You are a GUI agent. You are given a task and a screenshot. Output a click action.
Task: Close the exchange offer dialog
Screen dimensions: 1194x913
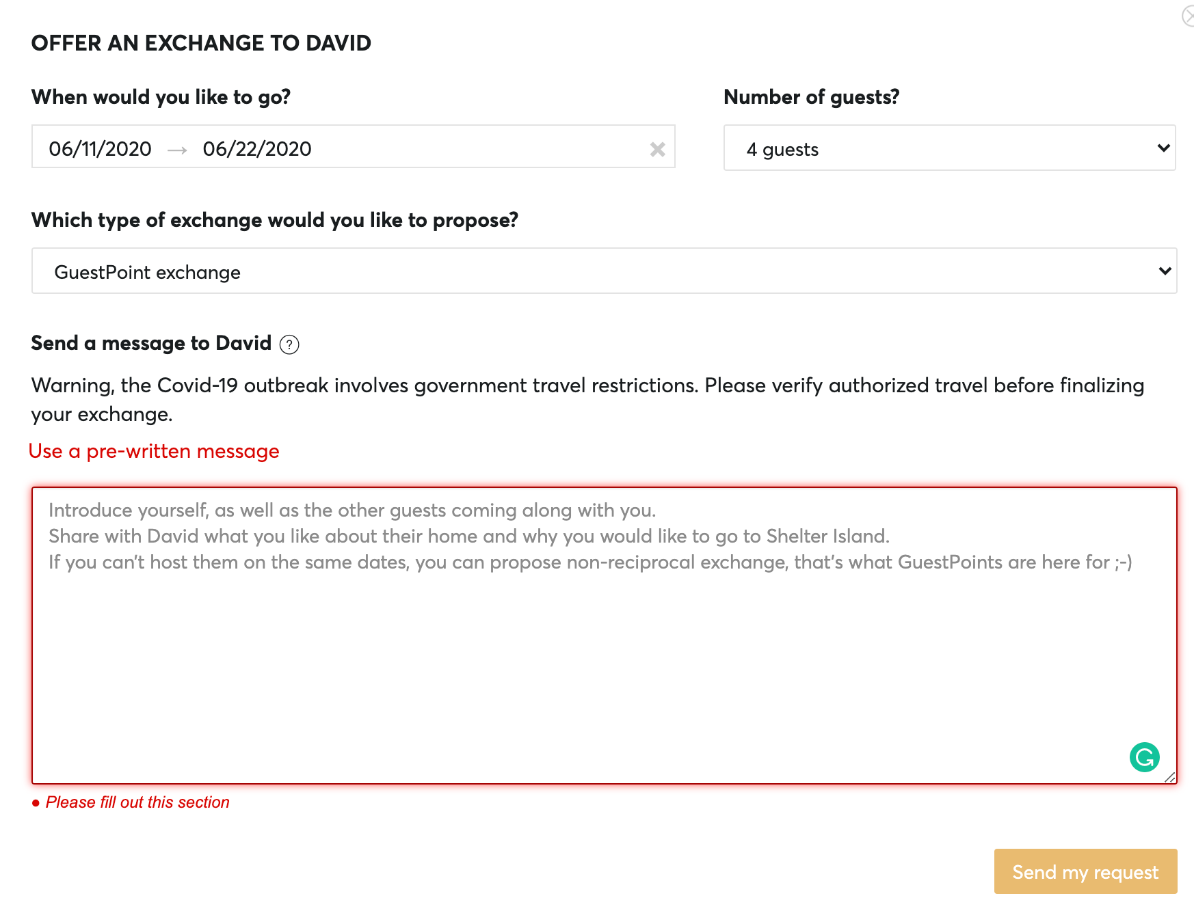(1189, 16)
